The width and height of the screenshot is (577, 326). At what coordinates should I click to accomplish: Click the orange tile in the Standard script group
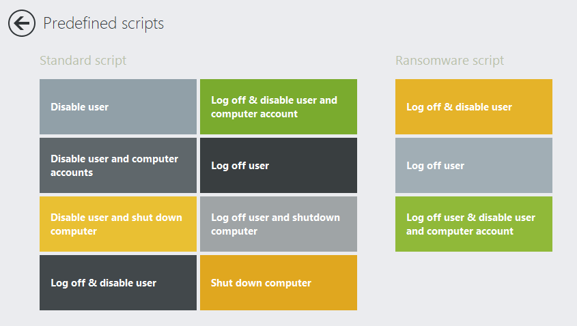(x=278, y=283)
